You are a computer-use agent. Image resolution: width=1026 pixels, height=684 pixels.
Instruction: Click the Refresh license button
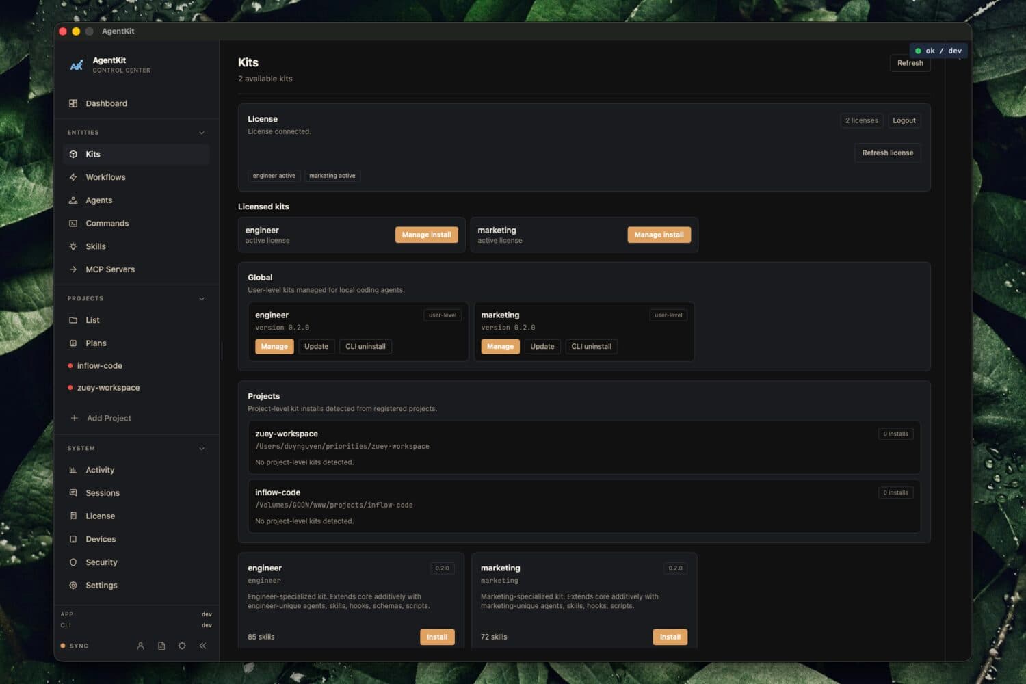pyautogui.click(x=887, y=153)
